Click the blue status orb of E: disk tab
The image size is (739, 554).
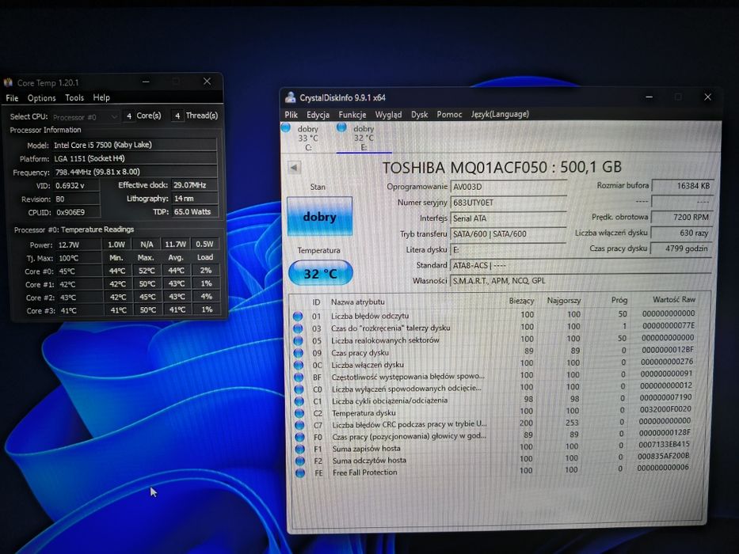(x=341, y=127)
